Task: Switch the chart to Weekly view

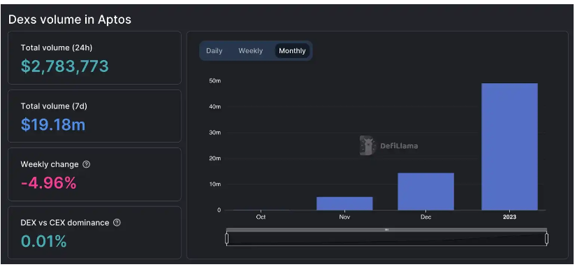Action: [250, 50]
